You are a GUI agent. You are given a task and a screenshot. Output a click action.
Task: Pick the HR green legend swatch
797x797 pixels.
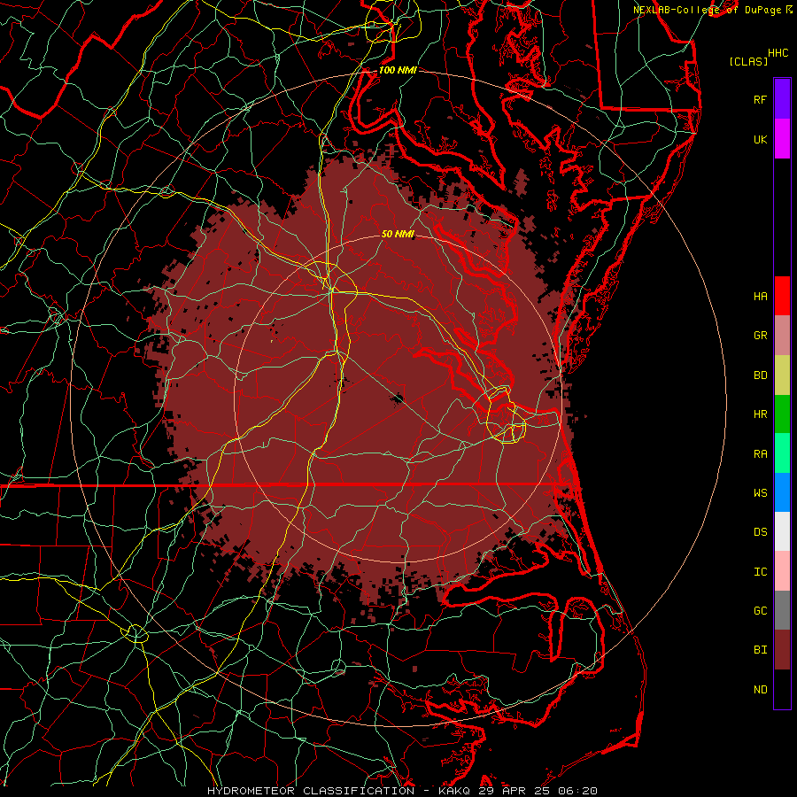(782, 414)
